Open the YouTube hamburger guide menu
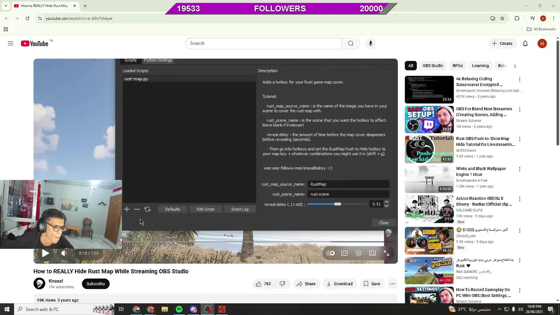Screen dimensions: 560x315 (x=10, y=43)
